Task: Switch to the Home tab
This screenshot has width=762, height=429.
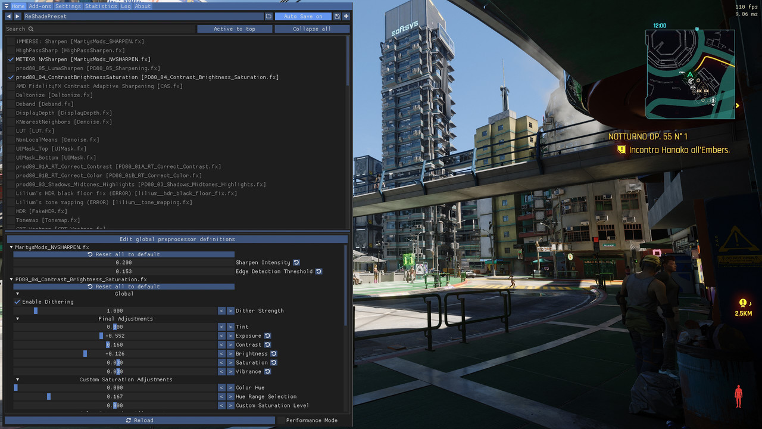Action: point(18,7)
